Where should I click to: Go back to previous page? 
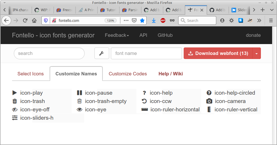(6, 21)
